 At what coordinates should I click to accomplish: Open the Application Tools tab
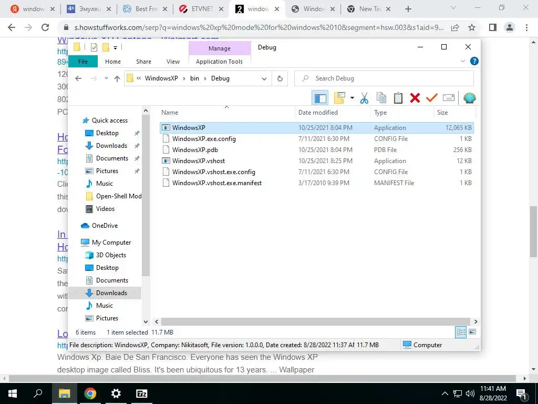click(219, 62)
